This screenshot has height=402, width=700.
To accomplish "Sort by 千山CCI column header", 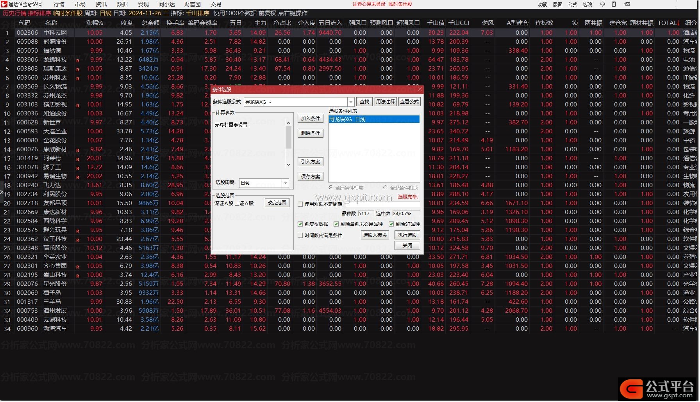I will click(x=458, y=23).
